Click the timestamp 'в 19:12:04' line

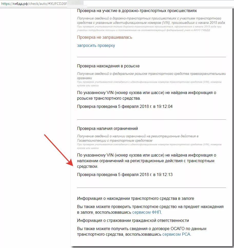click(x=125, y=106)
